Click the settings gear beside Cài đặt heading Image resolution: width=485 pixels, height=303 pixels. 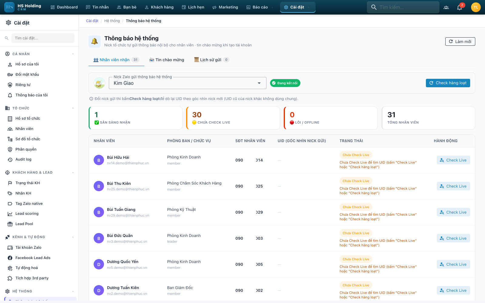[8, 23]
